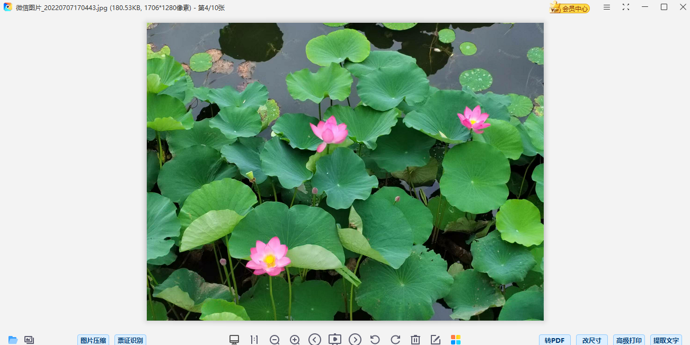Click the 改尺寸 resize button

pos(591,340)
